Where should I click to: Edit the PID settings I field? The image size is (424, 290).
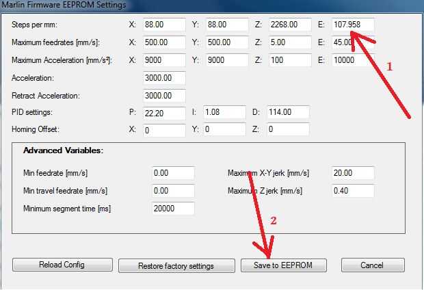point(224,112)
